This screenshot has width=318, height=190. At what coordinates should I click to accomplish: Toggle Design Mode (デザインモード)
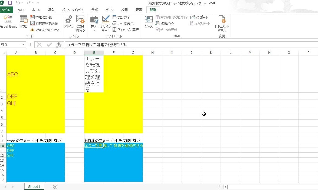pos(106,23)
